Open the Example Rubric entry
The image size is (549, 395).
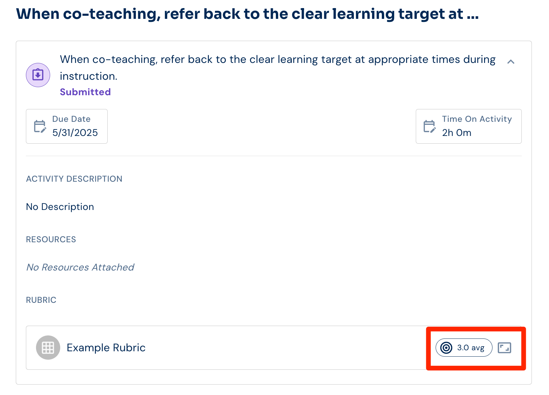tap(106, 348)
